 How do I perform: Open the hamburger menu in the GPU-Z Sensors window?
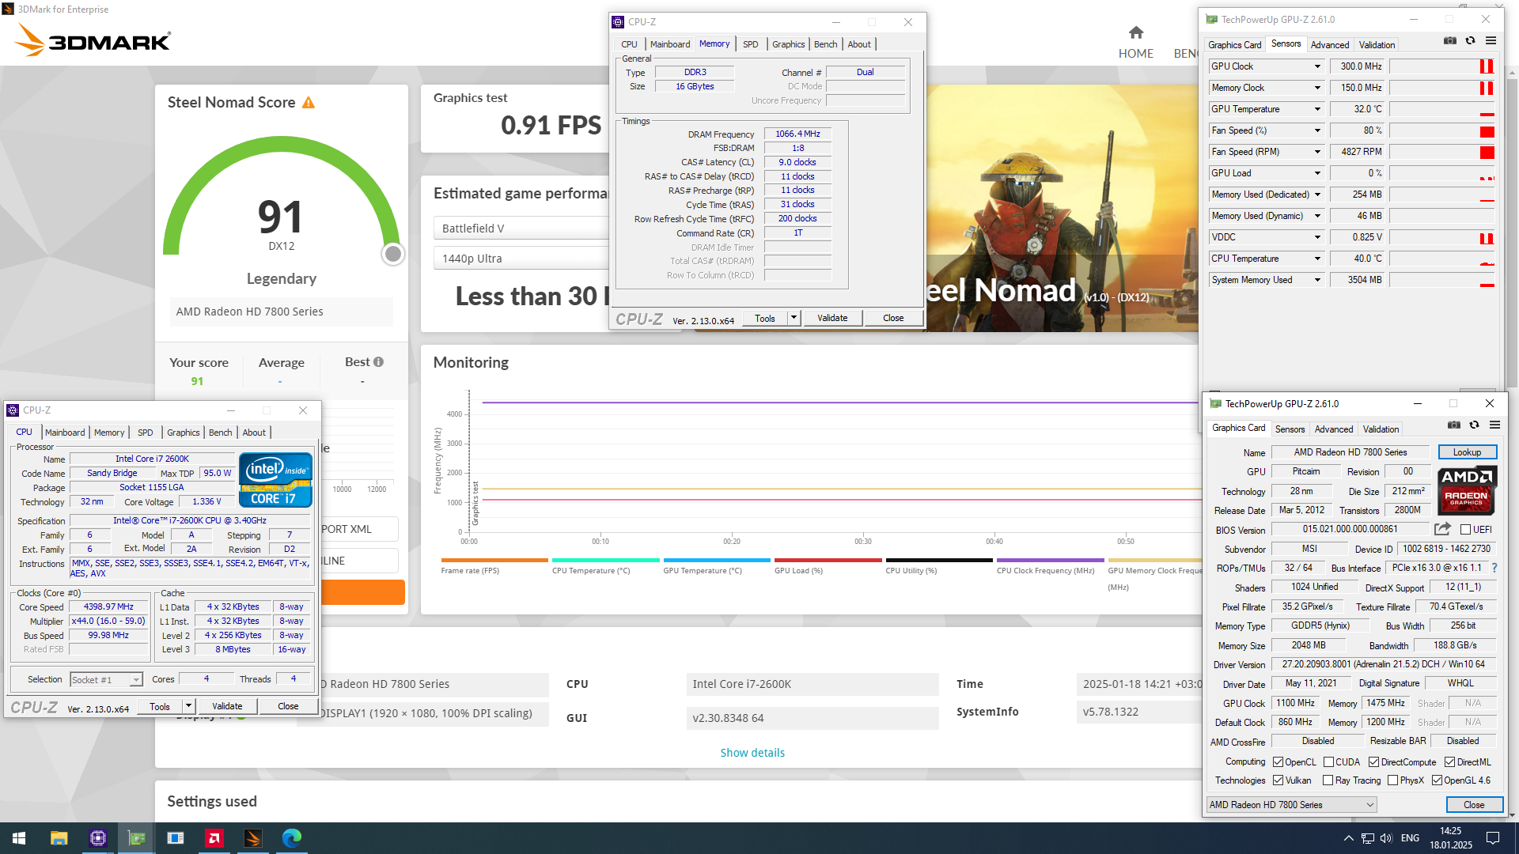[x=1491, y=40]
